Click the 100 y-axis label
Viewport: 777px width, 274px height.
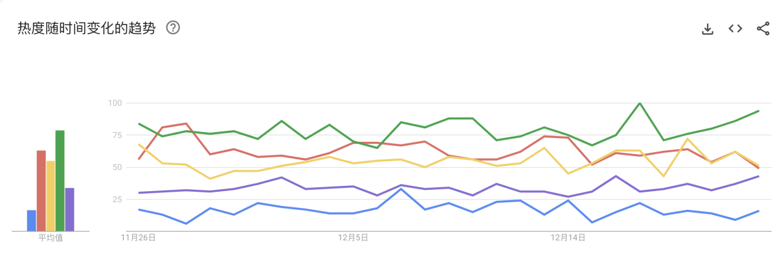coord(115,103)
